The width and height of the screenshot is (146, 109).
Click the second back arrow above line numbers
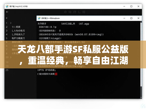pyautogui.click(x=7, y=18)
